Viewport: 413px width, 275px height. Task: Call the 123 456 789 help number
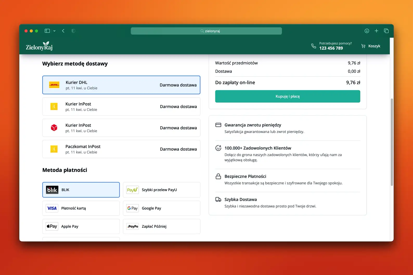(x=331, y=48)
